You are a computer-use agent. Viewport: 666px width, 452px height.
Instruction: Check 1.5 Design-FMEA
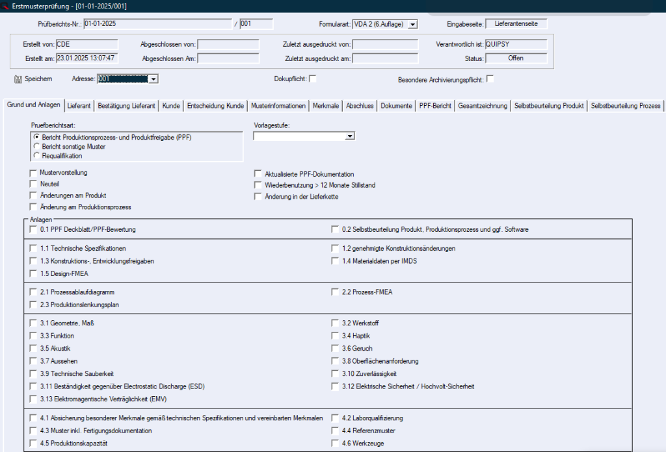(x=33, y=274)
